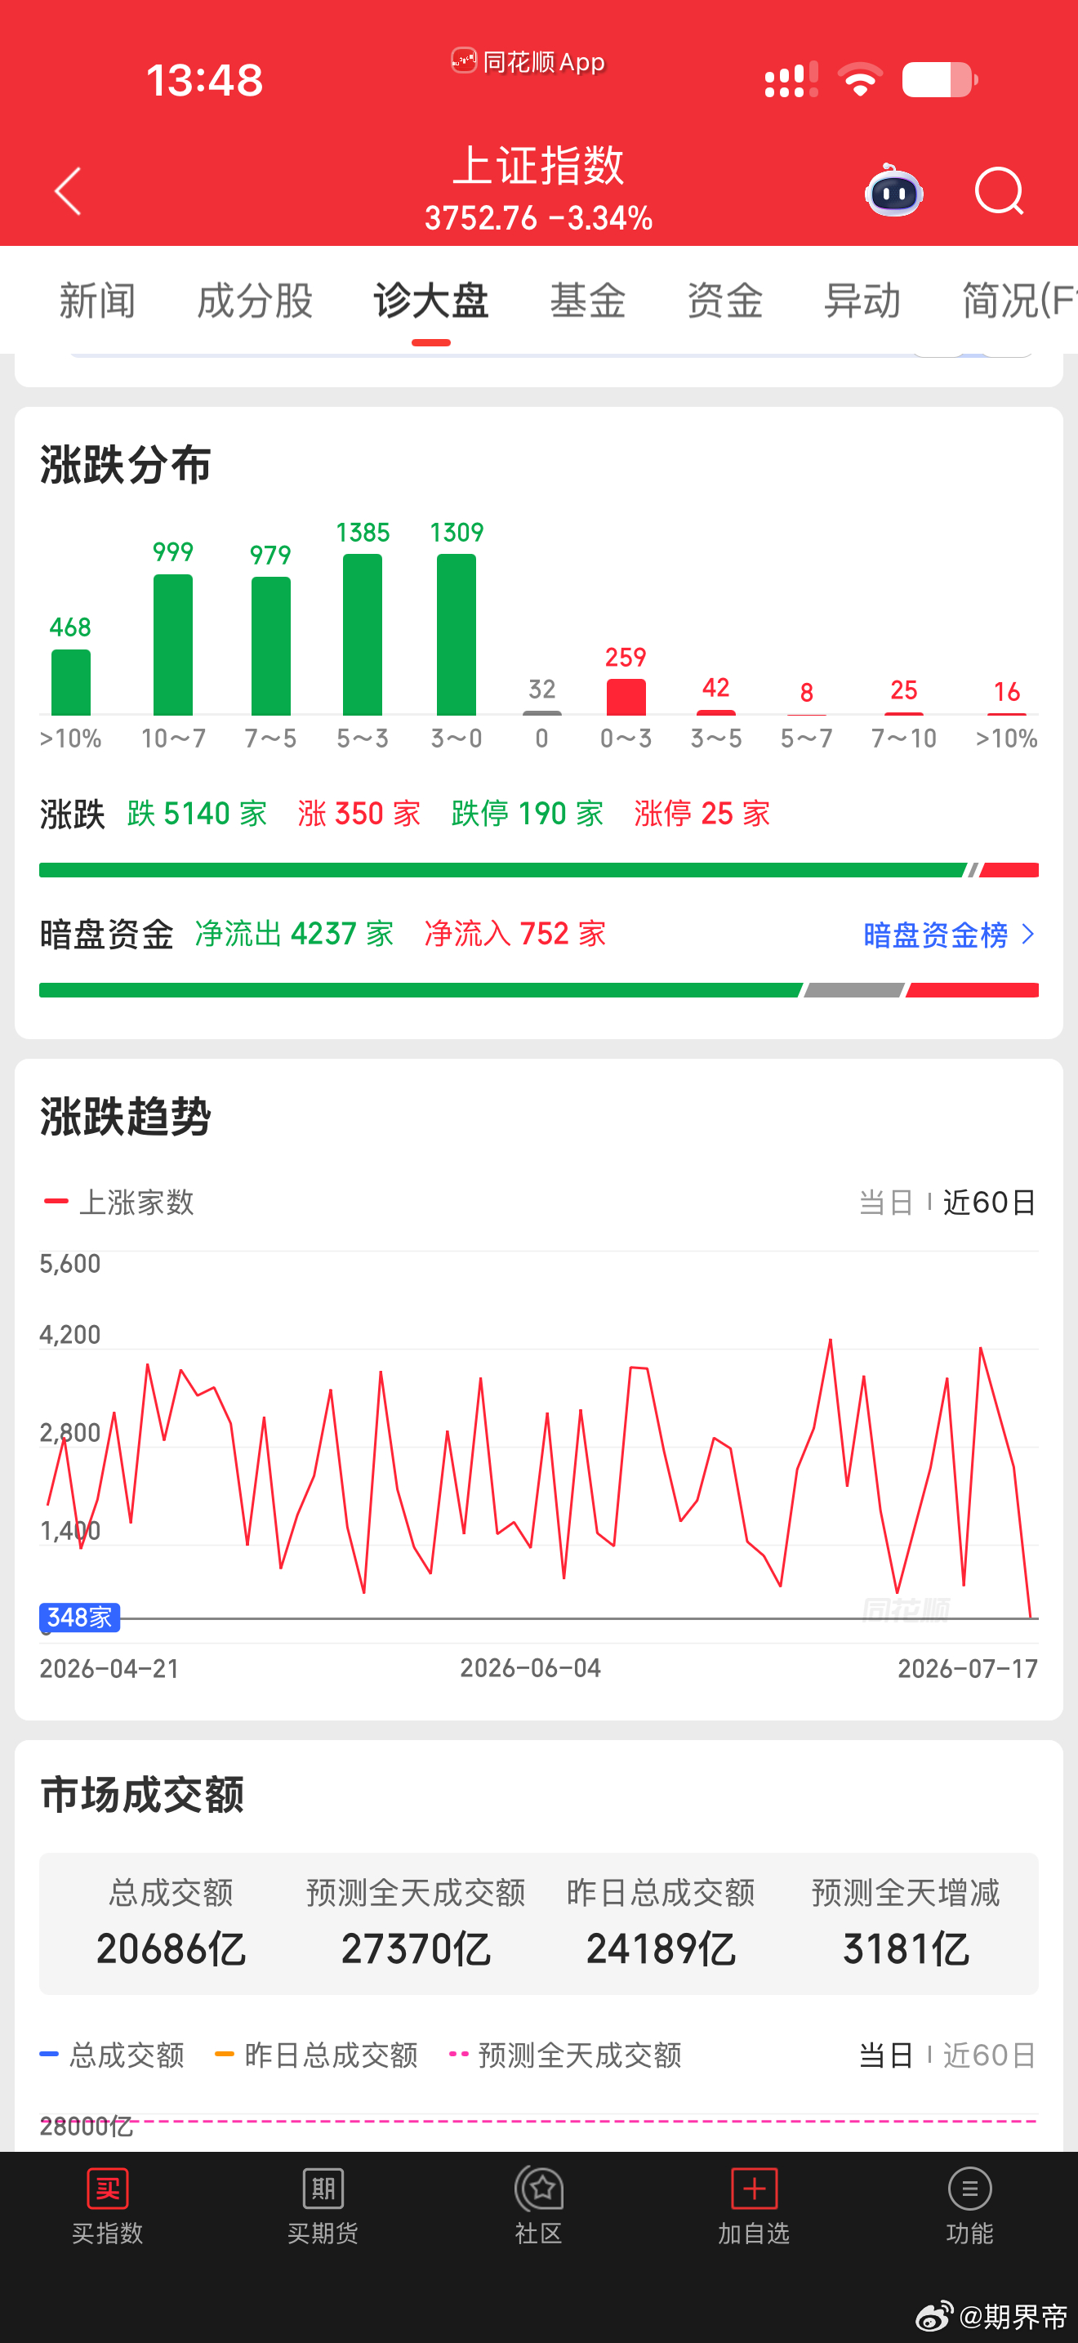The width and height of the screenshot is (1078, 2343).
Task: Tap 总成交额 20686亿 value
Action: [x=171, y=1949]
